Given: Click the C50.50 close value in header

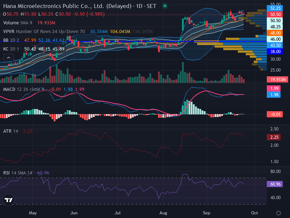Looking at the screenshot, I should (x=63, y=14).
